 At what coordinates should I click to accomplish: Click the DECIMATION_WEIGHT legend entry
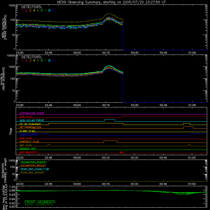(33, 166)
